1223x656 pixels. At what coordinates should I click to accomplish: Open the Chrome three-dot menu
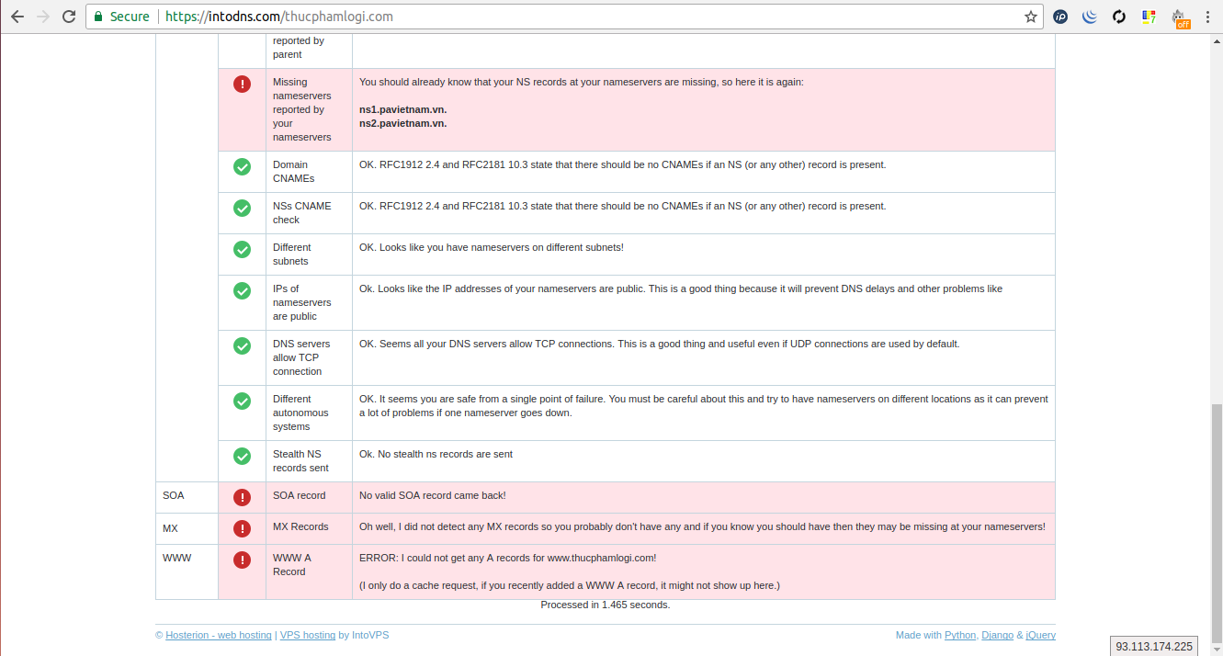pyautogui.click(x=1207, y=17)
